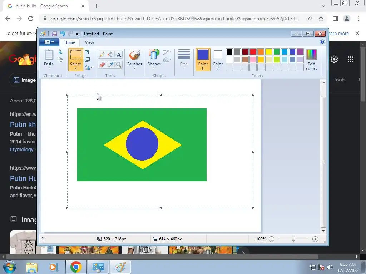
Task: Open File Explorer from taskbar
Action: point(32,267)
